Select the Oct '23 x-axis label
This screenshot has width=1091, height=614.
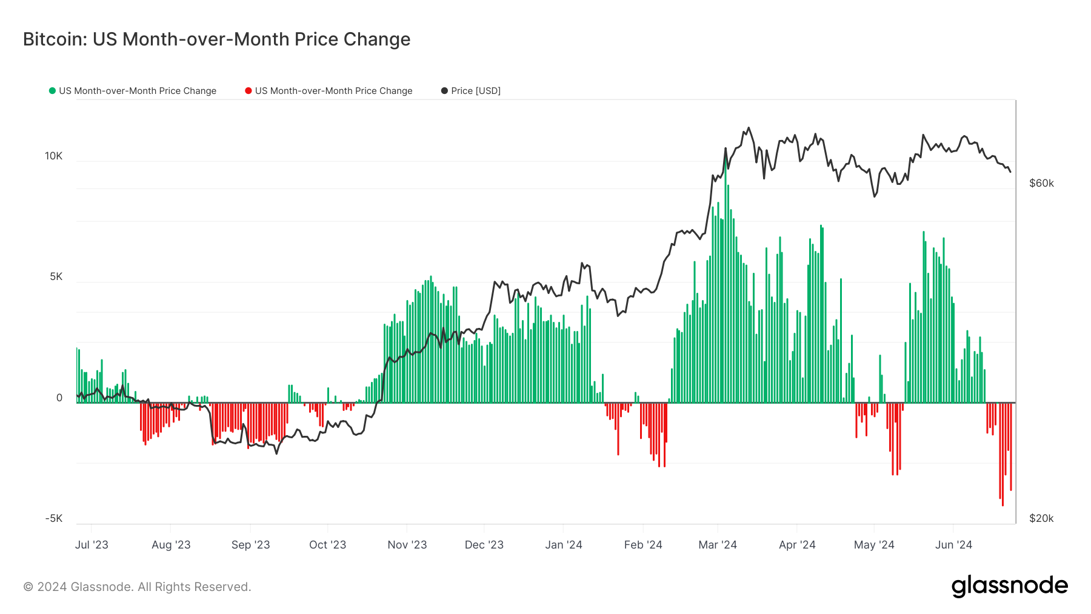[x=327, y=545]
